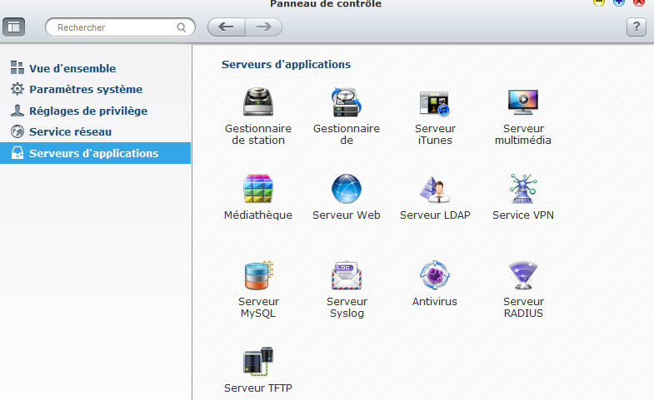Select Service réseau in sidebar
This screenshot has height=400, width=654.
point(96,131)
